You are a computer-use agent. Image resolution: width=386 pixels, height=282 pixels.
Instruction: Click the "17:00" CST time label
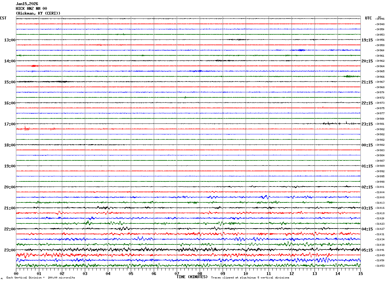(10, 124)
